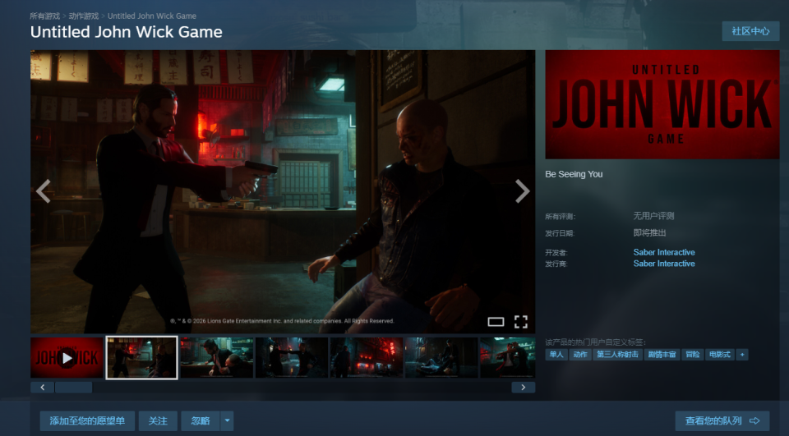
Task: Open your queue via 查看您的队列
Action: pos(722,421)
